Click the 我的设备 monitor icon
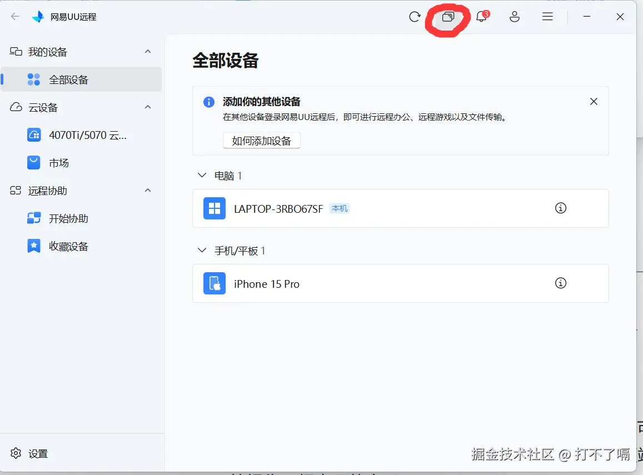 pyautogui.click(x=16, y=52)
